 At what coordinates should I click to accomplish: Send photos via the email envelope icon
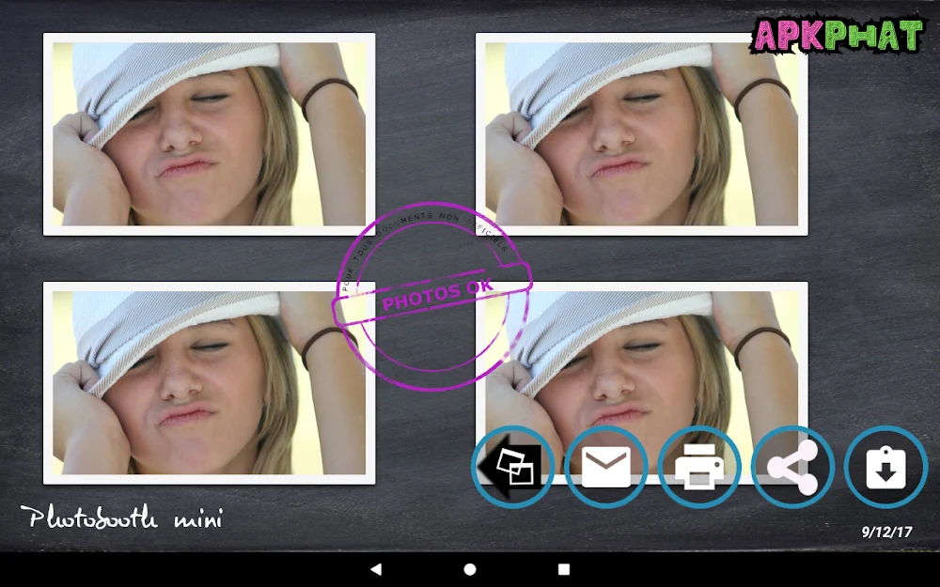[x=606, y=467]
